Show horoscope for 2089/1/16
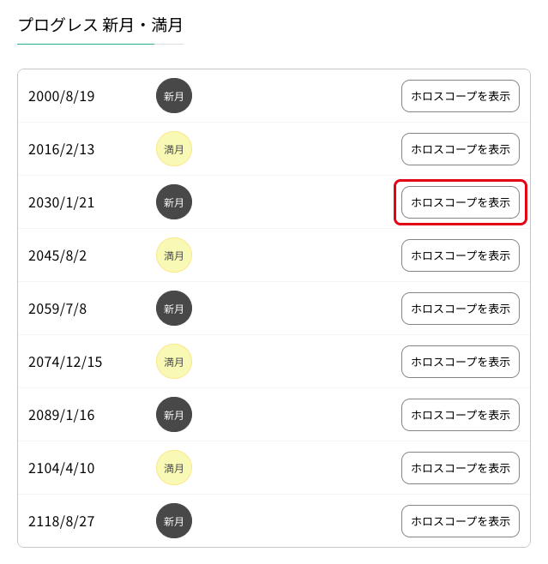The height and width of the screenshot is (564, 548). tap(461, 415)
